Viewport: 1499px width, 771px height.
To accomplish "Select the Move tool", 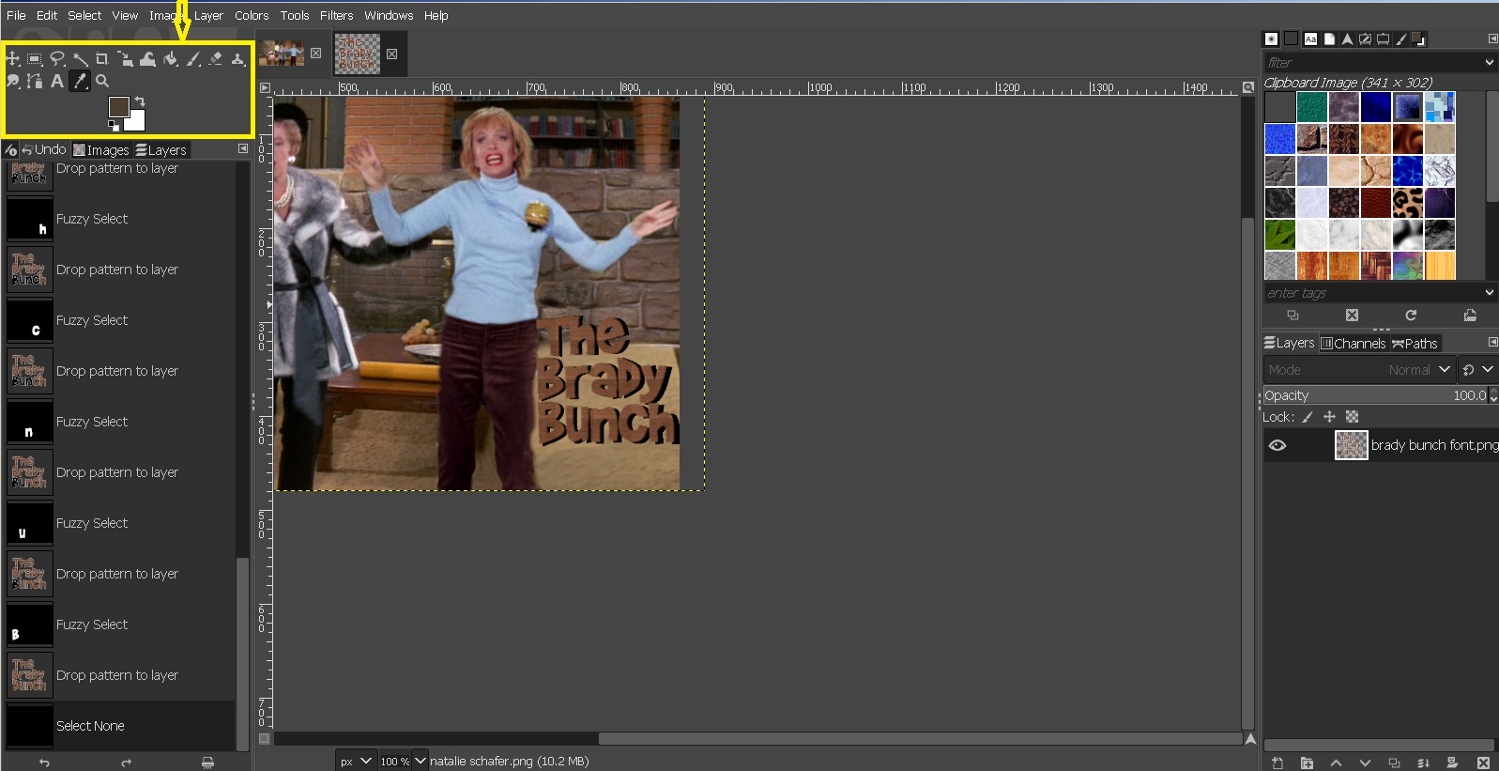I will click(12, 59).
